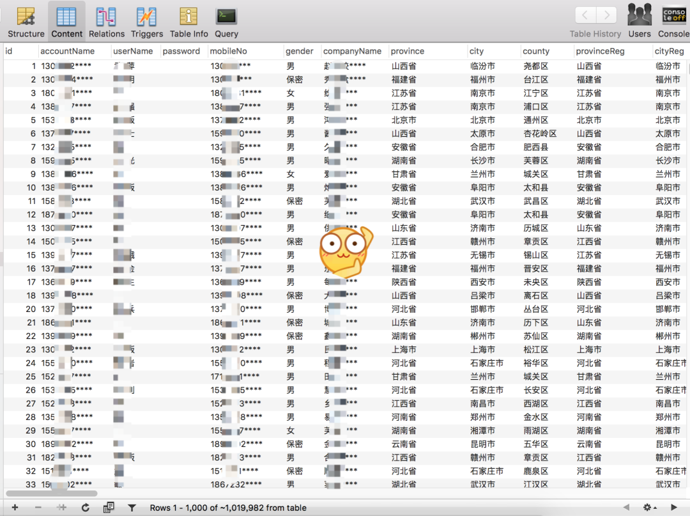Open the Users management icon
690x516 pixels.
pos(639,22)
